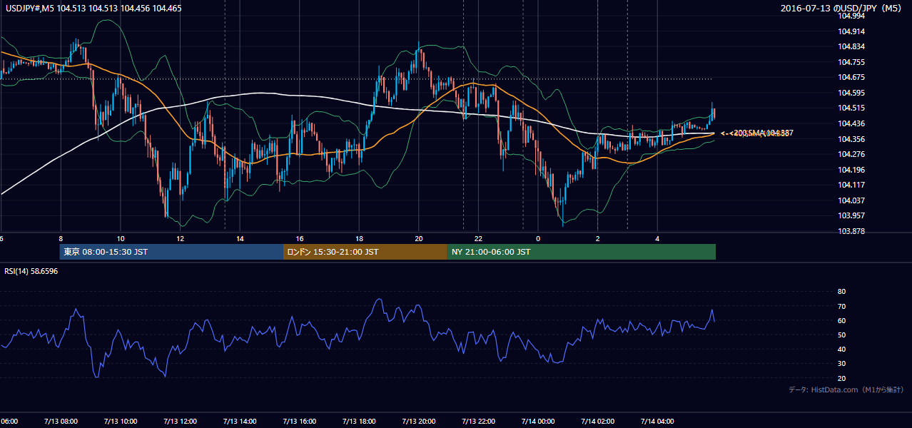Click price axis label 104.276
Viewport: 912px width, 428px height.
pyautogui.click(x=851, y=154)
